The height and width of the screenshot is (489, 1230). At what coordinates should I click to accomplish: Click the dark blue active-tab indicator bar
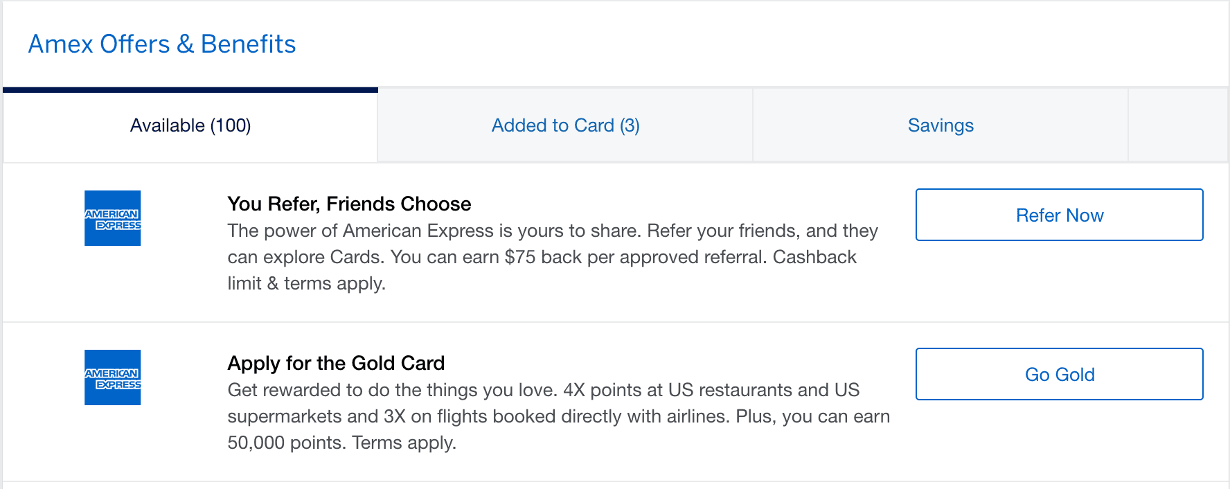point(190,89)
